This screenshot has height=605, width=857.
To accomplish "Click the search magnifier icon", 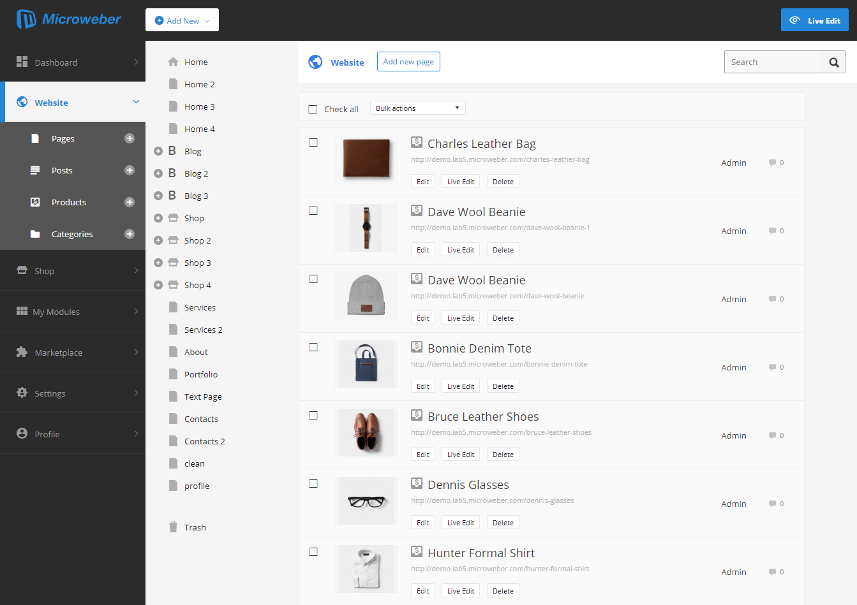I will point(833,62).
